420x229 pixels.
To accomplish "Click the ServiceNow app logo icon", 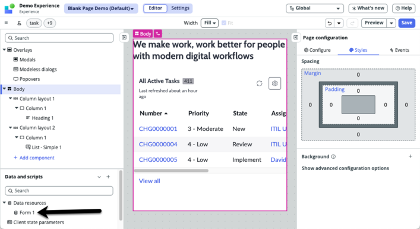I will [10, 8].
